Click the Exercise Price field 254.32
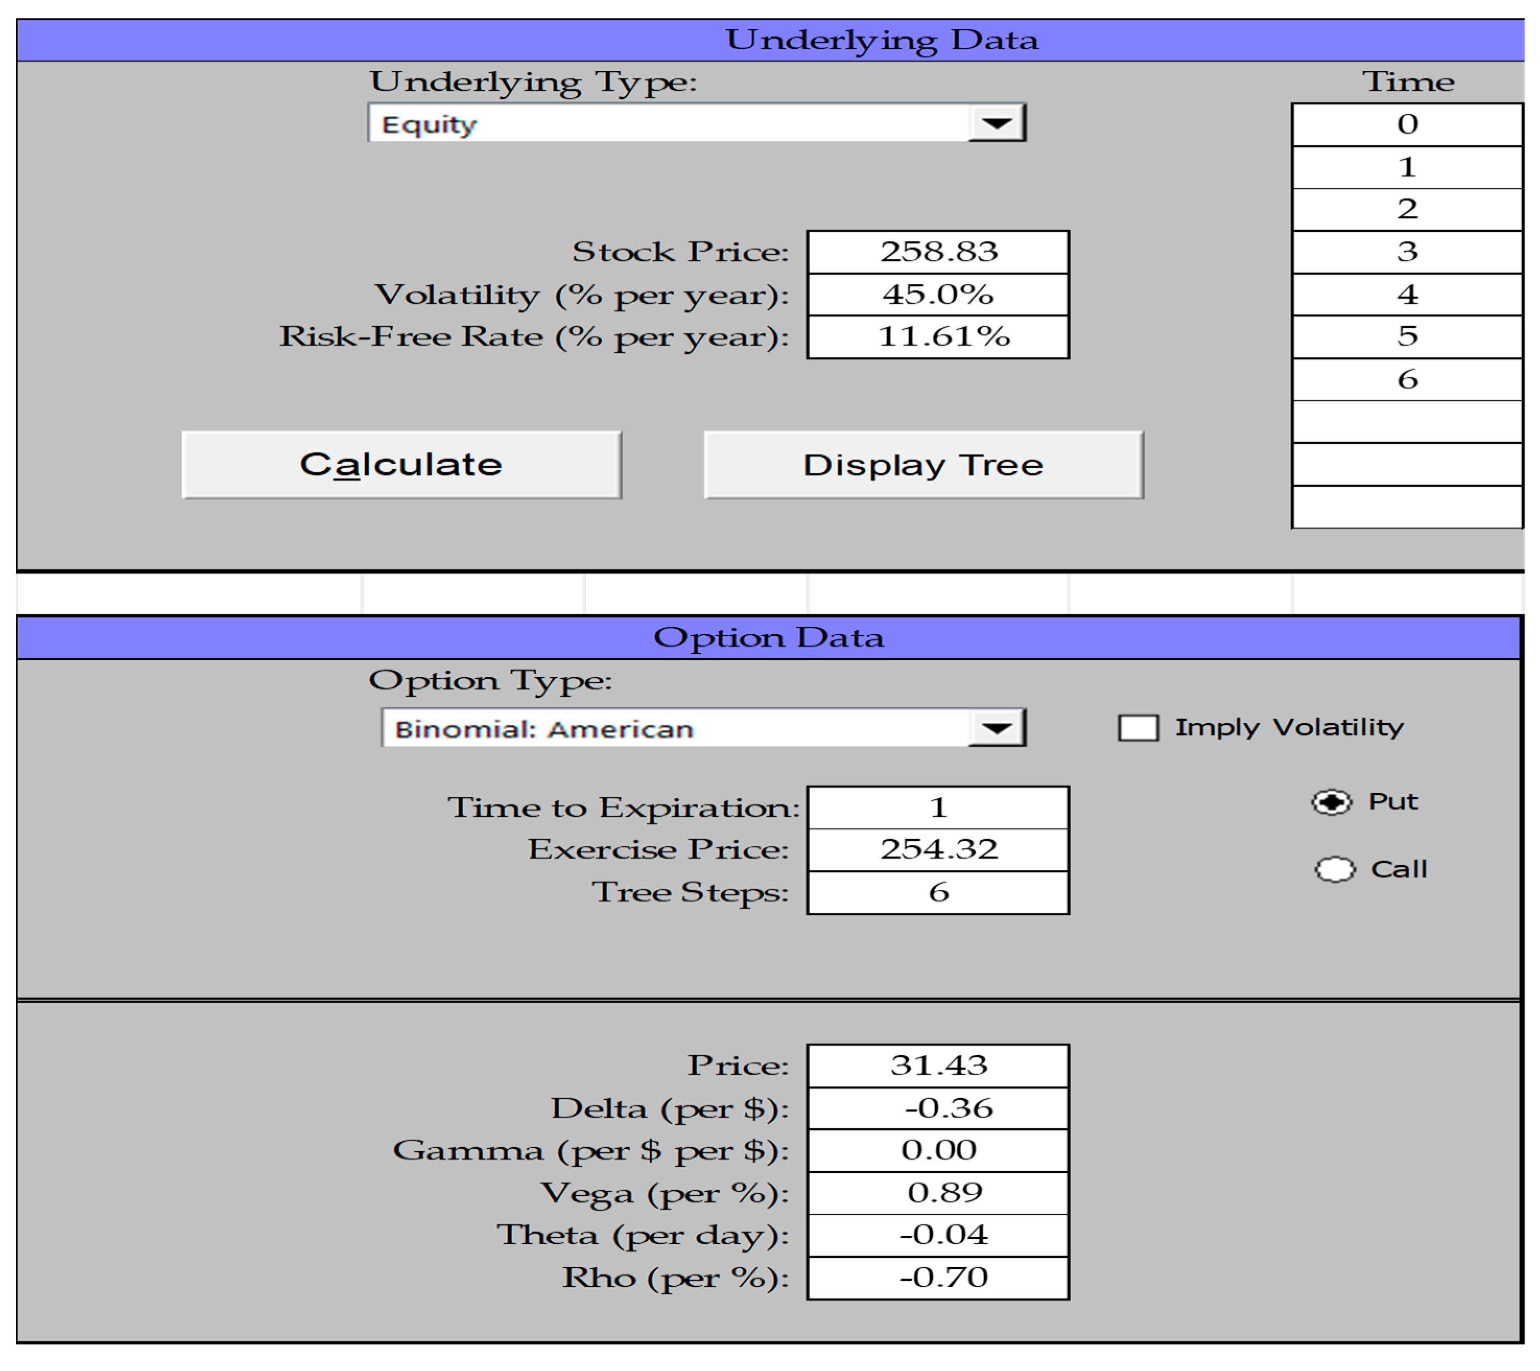The height and width of the screenshot is (1371, 1540). [937, 850]
